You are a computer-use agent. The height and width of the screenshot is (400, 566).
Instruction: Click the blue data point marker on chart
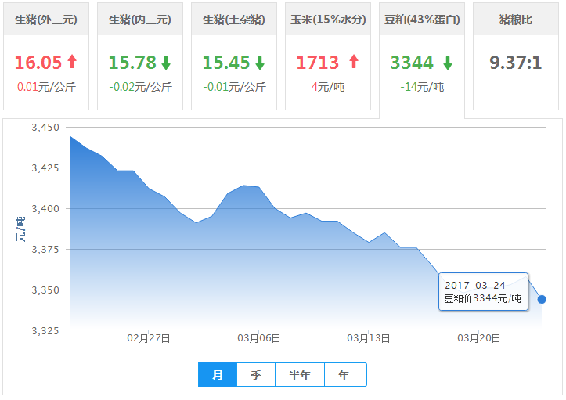(x=542, y=299)
